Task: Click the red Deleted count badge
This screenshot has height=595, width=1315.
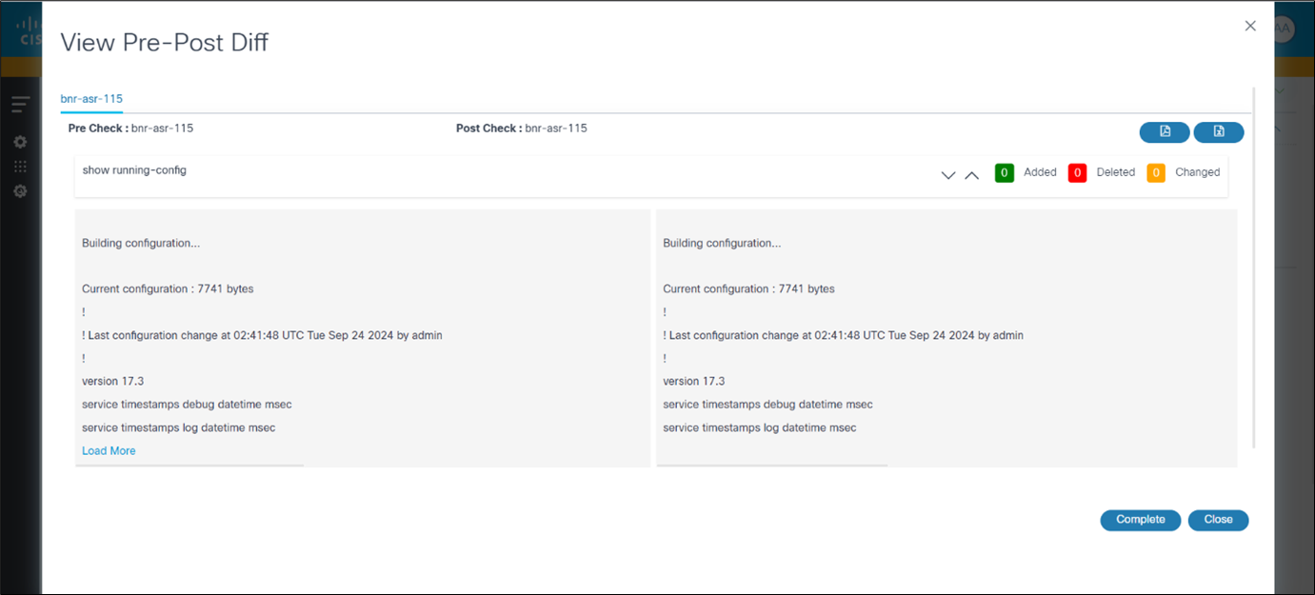Action: 1077,172
